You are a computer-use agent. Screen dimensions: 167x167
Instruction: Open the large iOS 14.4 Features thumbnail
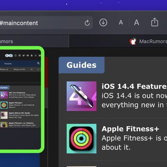point(81,96)
